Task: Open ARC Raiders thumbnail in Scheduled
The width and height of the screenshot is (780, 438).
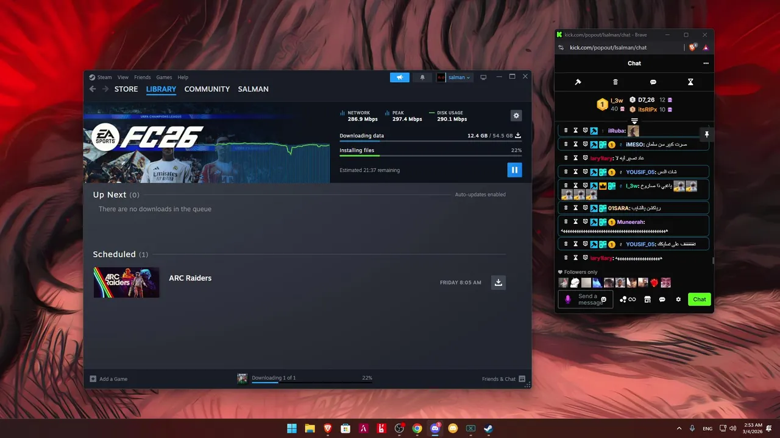Action: 126,282
